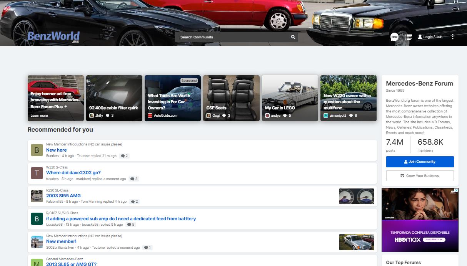Click the Login / Join user icon

pos(420,37)
